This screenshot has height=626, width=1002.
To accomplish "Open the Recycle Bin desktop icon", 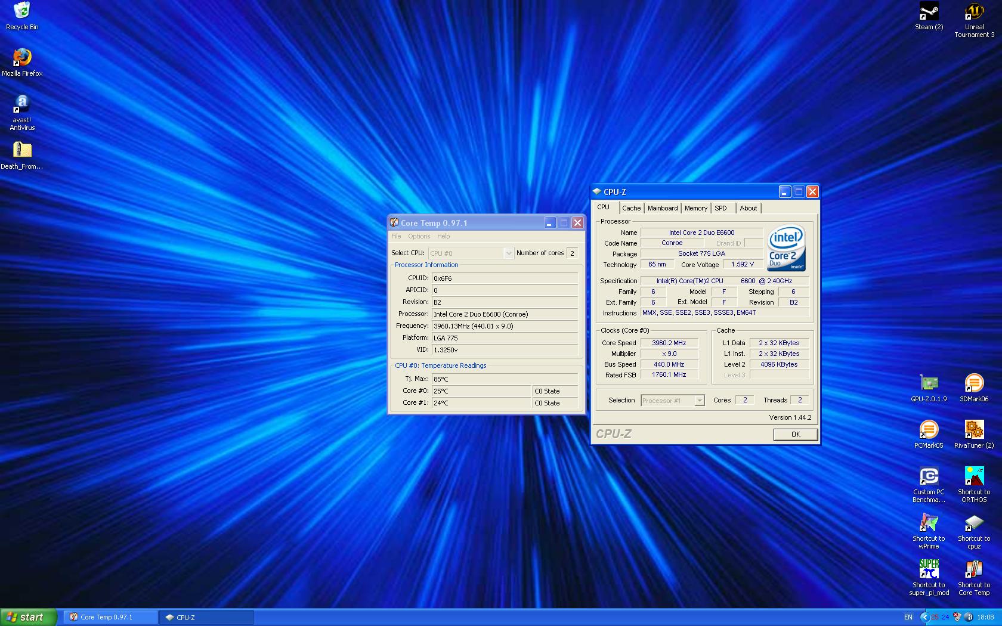I will [22, 16].
